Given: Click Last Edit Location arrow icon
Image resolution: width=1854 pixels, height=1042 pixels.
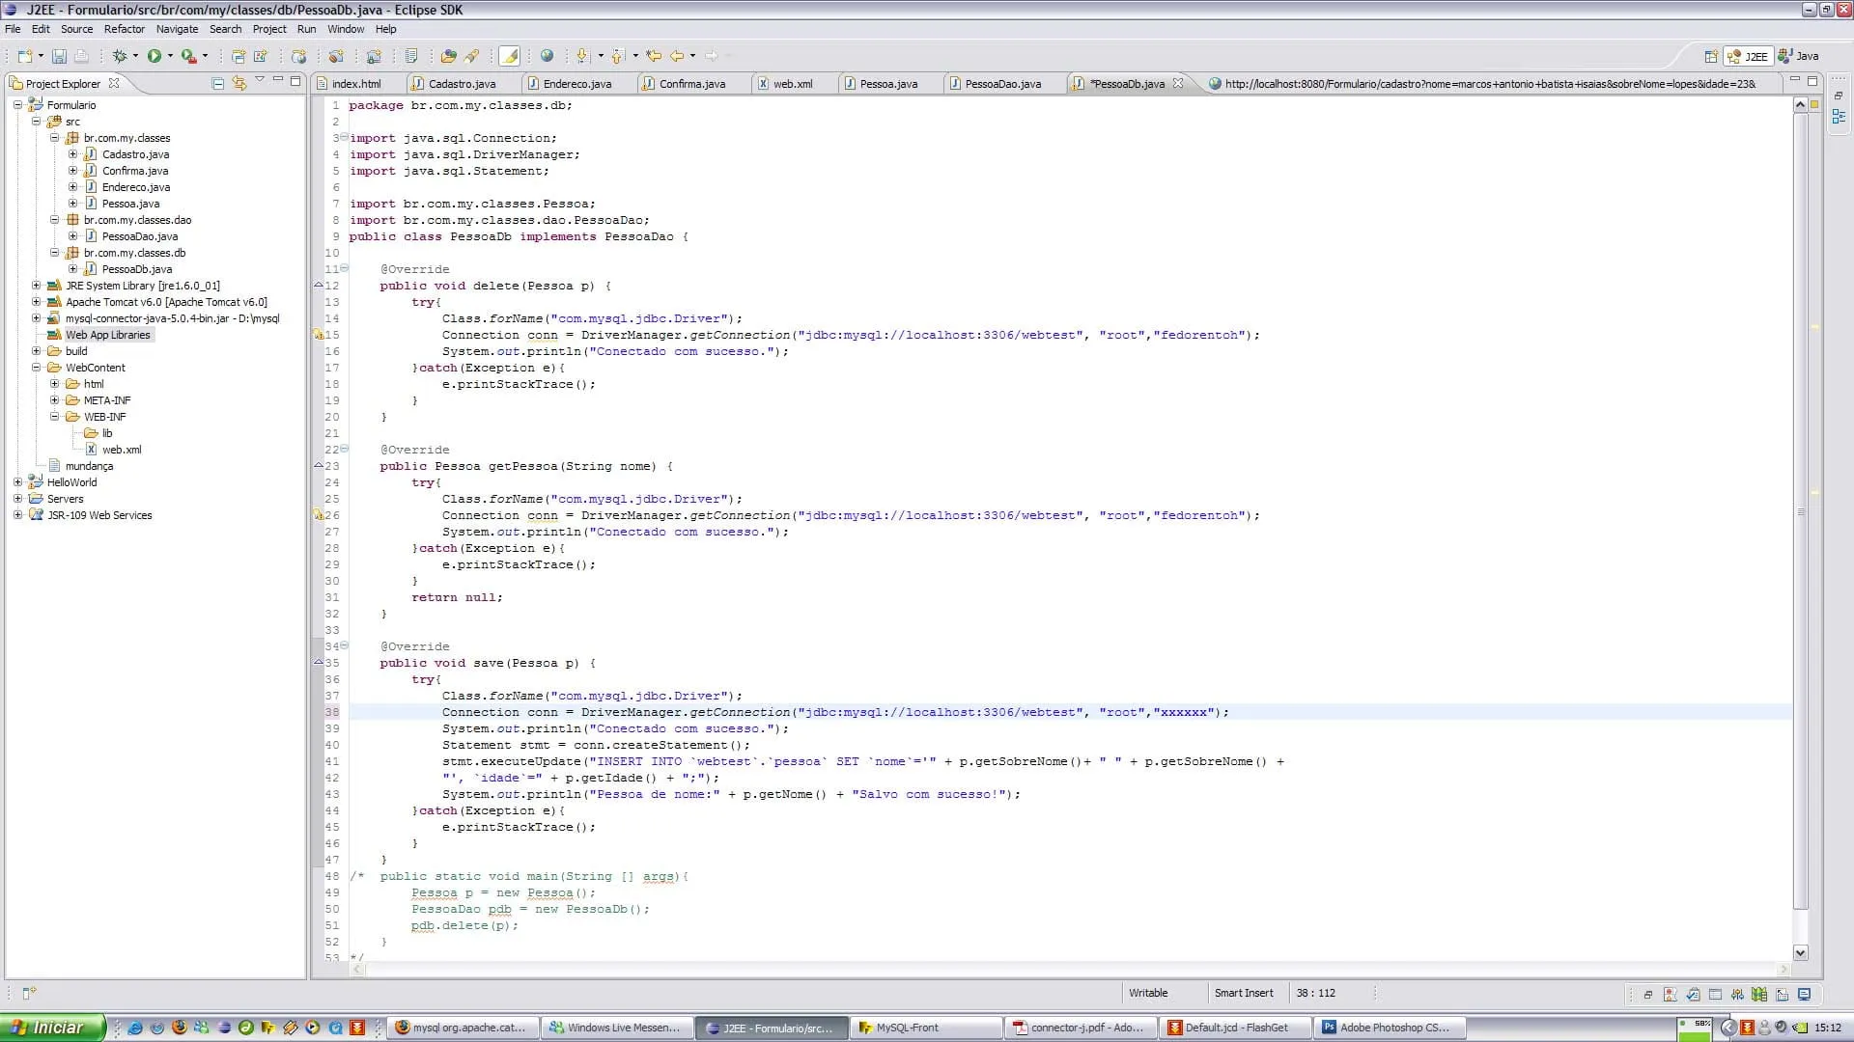Looking at the screenshot, I should (x=654, y=56).
